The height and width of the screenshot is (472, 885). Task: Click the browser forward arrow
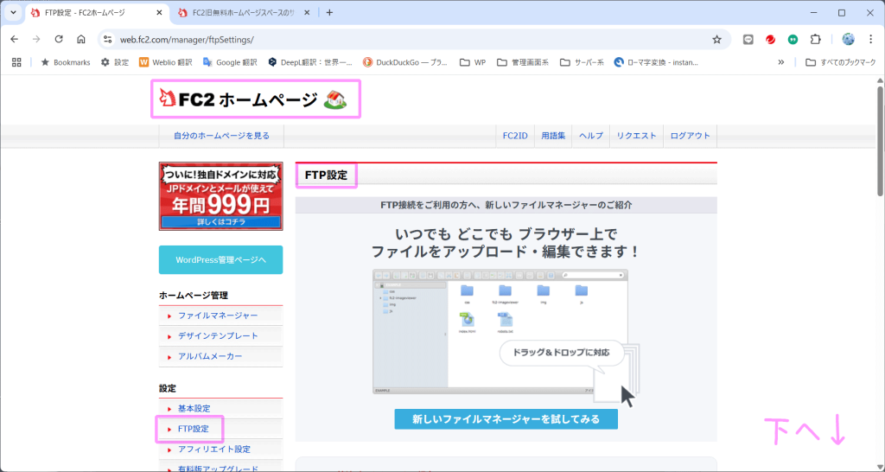click(x=36, y=40)
